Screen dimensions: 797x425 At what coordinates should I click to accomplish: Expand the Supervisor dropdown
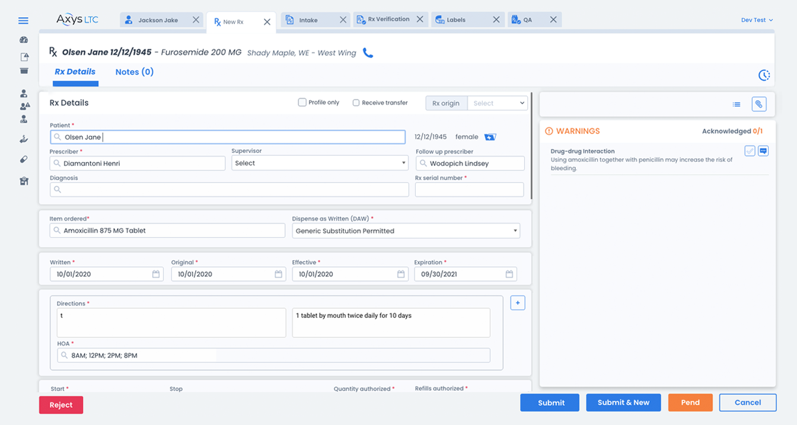point(320,163)
